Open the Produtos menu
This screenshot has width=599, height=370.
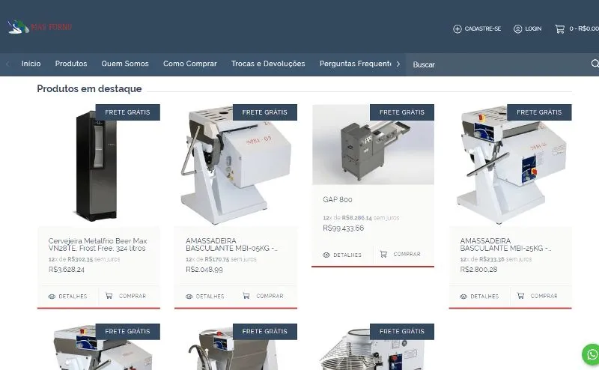click(x=71, y=64)
